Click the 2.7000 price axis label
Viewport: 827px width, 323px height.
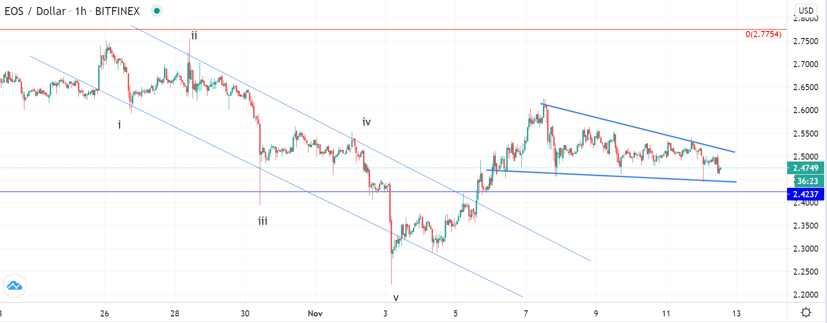point(805,64)
